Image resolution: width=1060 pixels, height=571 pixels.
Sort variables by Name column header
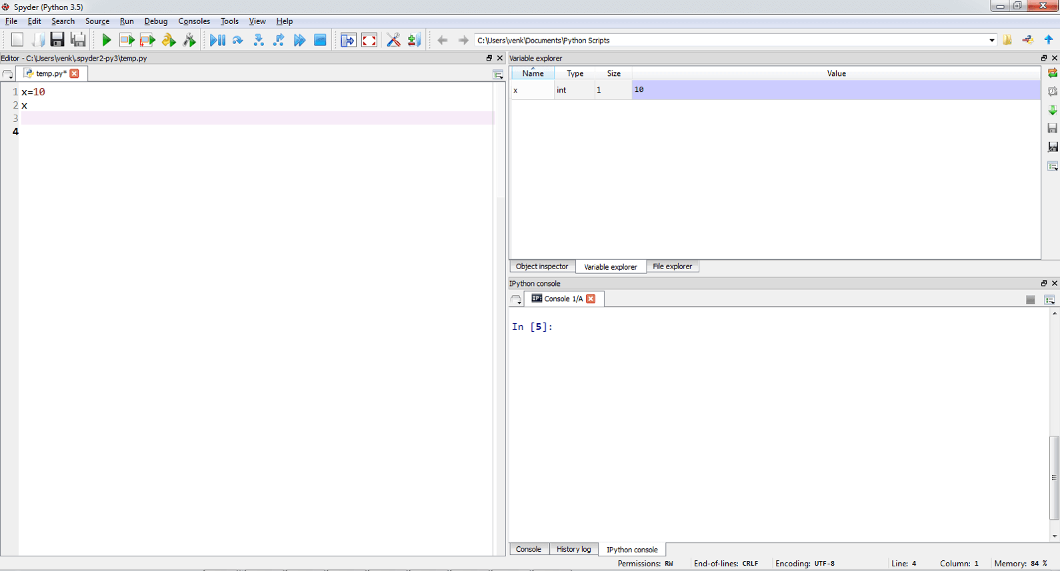pos(533,73)
